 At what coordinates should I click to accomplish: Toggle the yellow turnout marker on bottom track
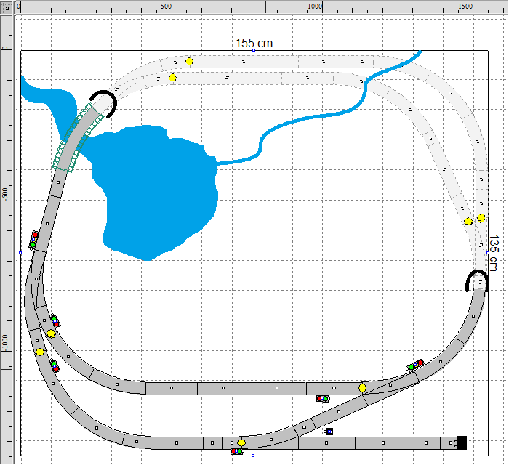pos(241,442)
